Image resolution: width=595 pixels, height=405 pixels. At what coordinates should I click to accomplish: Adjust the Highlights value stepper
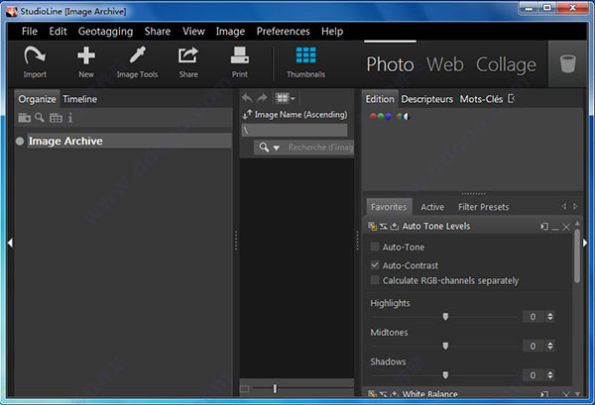[x=550, y=316]
